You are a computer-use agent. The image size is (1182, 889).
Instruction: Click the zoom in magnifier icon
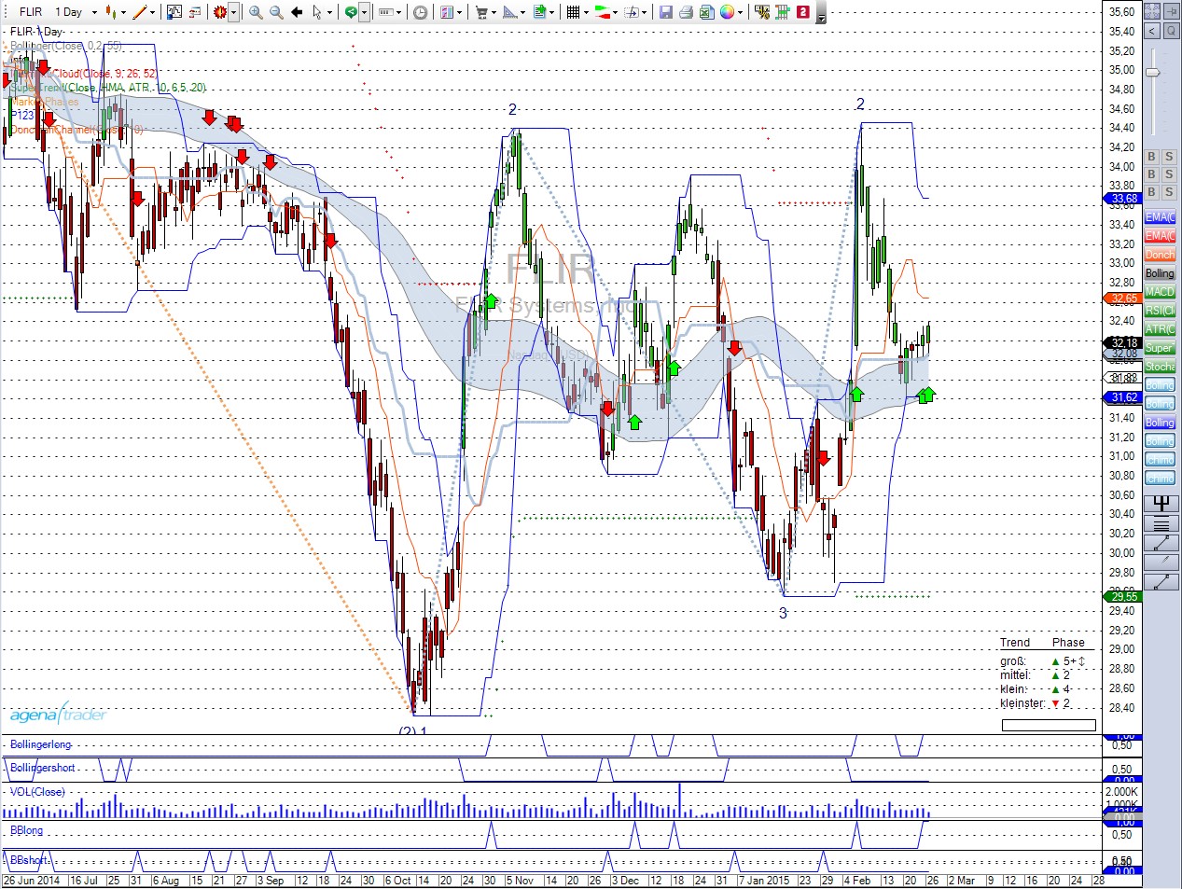256,12
